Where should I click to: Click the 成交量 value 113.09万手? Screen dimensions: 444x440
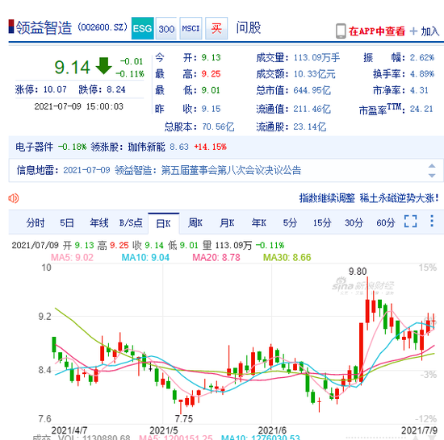point(316,58)
